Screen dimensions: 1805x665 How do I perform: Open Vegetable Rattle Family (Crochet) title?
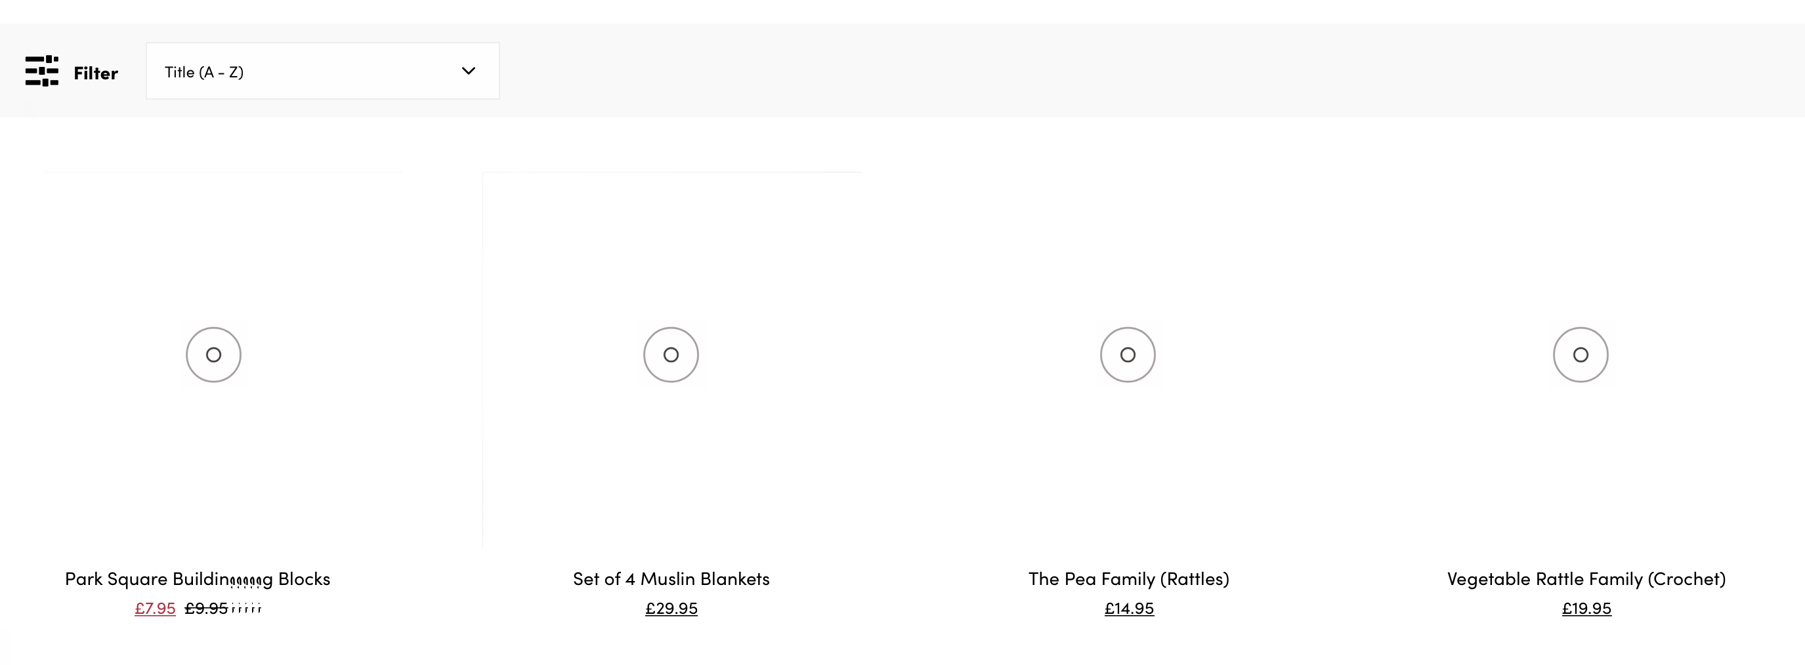point(1586,579)
